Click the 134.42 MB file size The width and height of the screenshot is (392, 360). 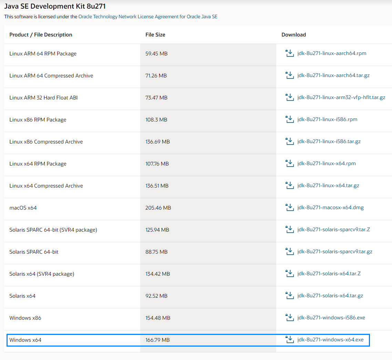157,274
